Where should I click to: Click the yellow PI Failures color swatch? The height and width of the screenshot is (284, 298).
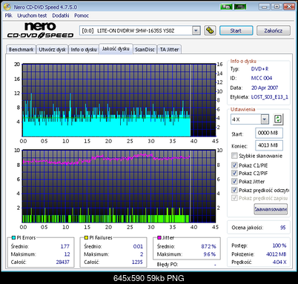[x=86, y=238]
